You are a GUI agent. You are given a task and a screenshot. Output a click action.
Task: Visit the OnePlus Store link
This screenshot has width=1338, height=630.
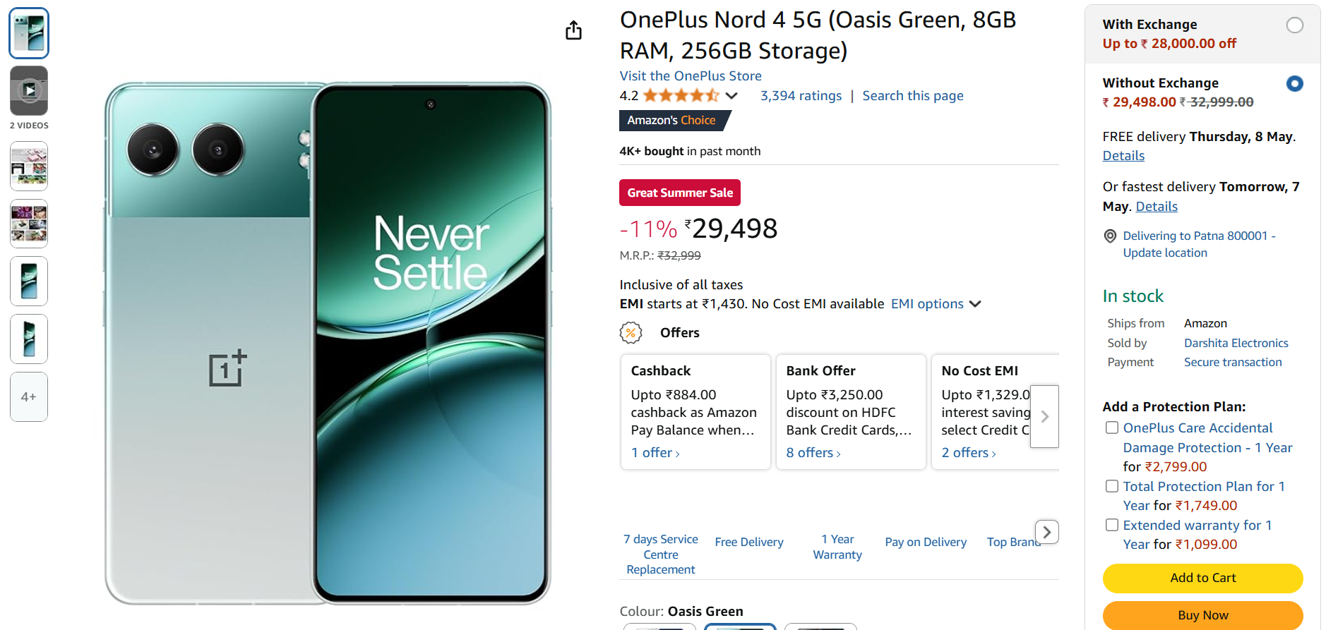point(690,76)
